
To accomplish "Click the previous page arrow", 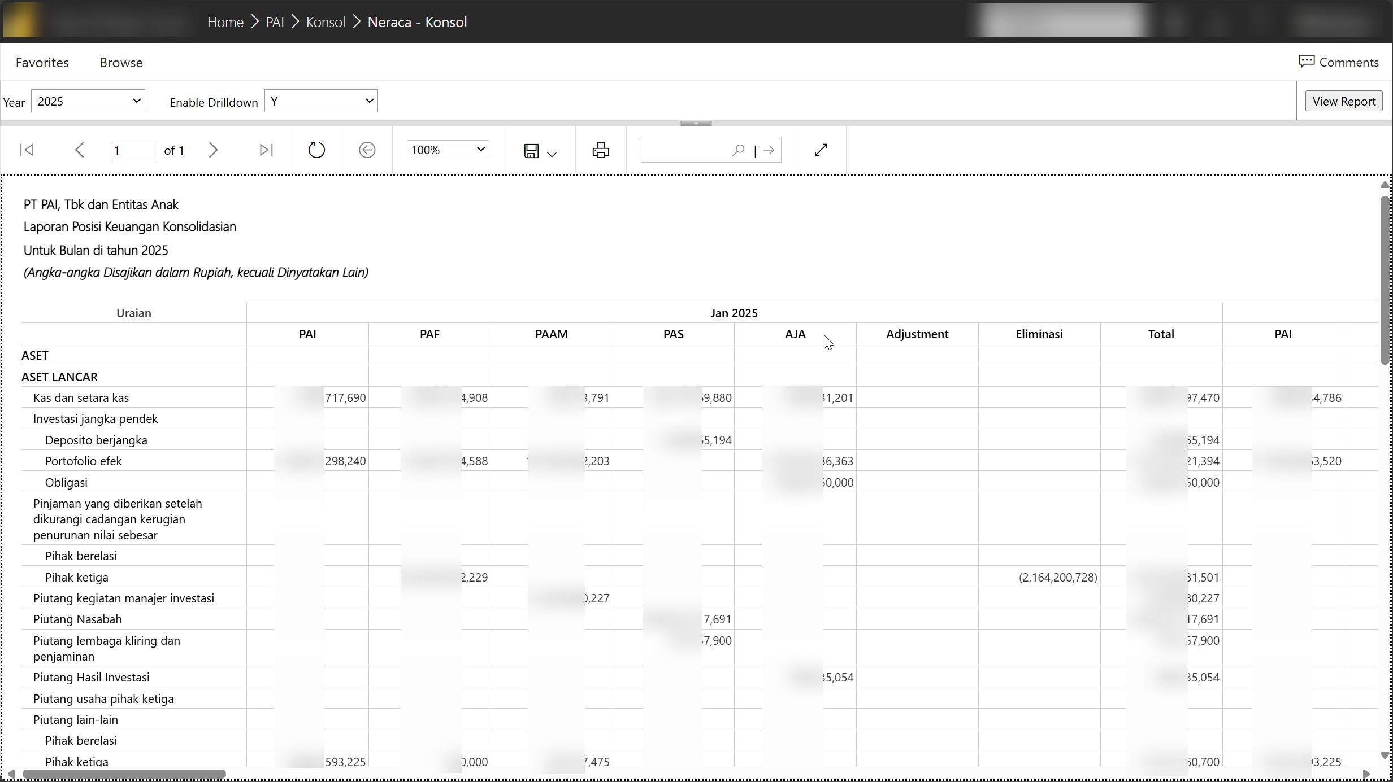I will pyautogui.click(x=80, y=150).
